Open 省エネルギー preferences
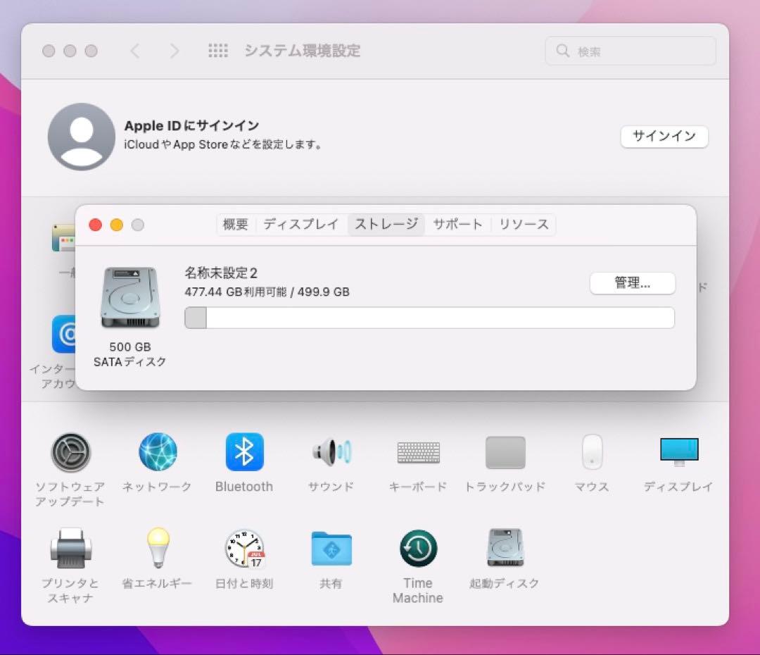760x655 pixels. [157, 549]
